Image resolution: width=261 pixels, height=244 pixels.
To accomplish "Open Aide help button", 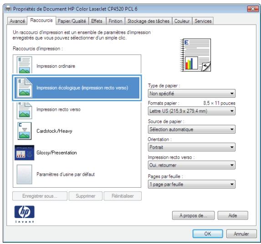I will coord(233,215).
